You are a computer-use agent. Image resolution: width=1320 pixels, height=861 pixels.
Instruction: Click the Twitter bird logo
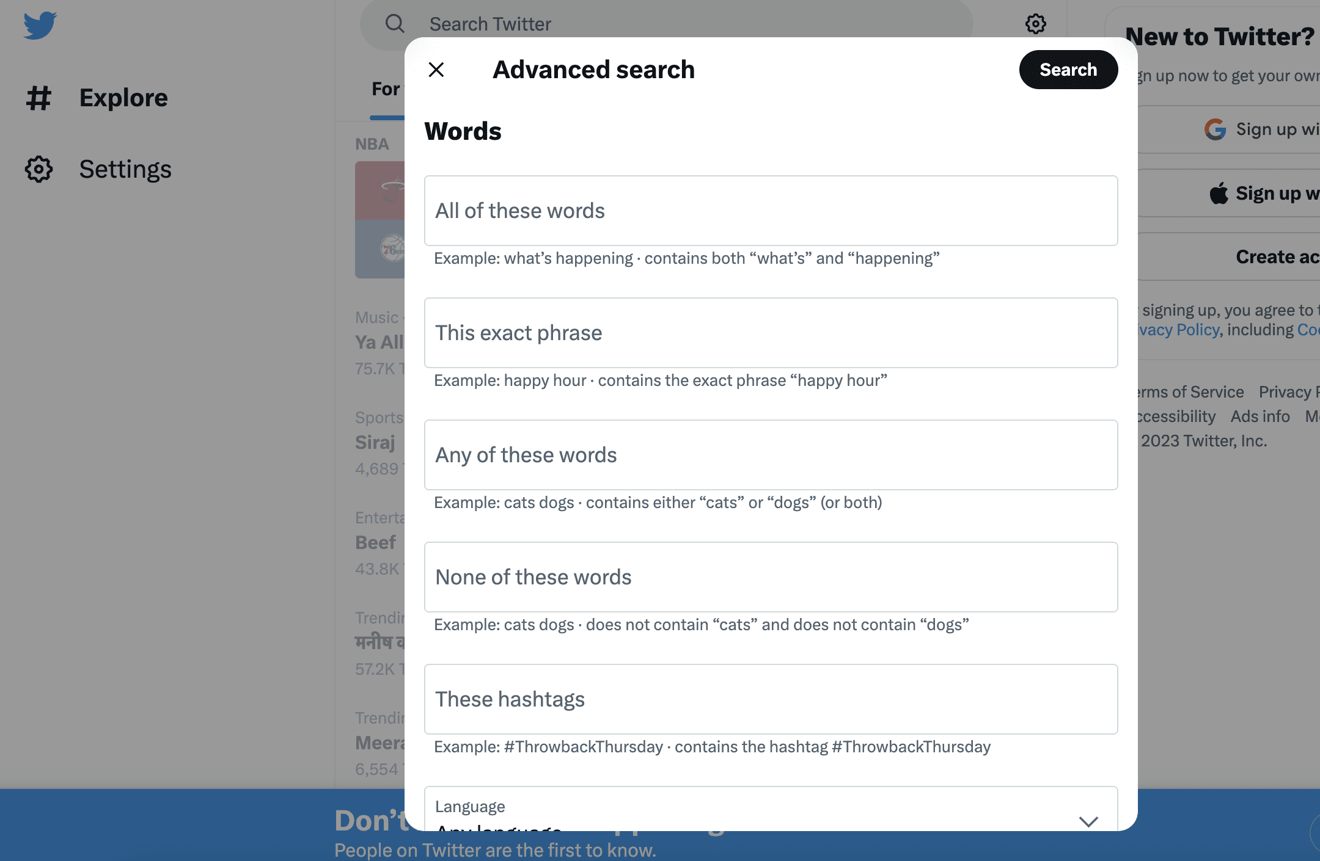click(x=40, y=25)
